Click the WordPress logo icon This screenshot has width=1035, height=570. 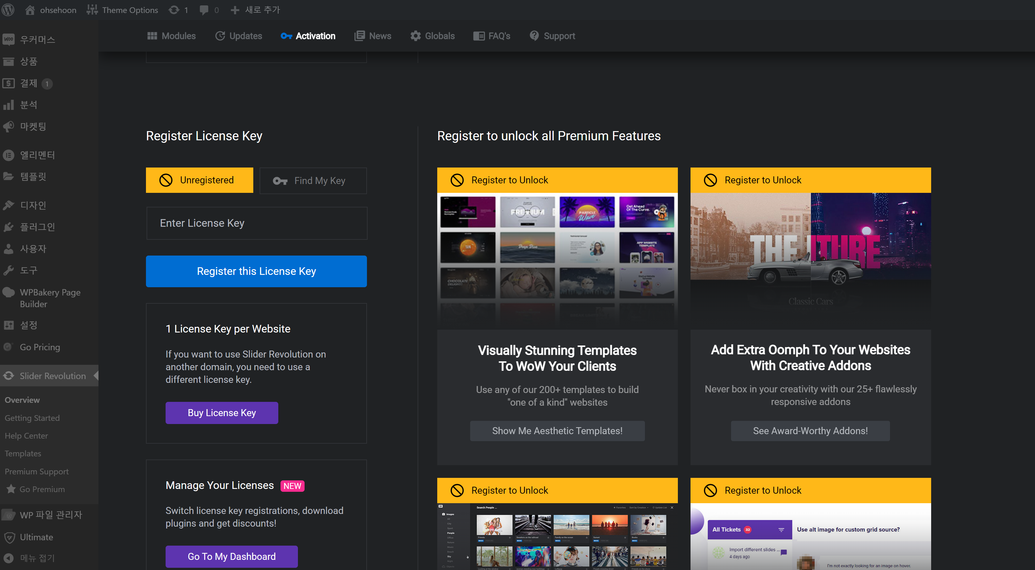point(8,9)
